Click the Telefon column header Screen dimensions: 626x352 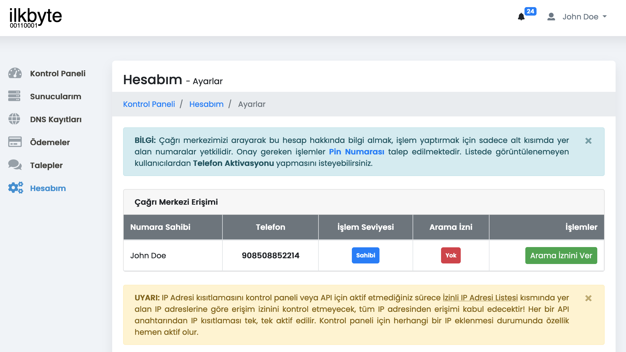point(271,227)
